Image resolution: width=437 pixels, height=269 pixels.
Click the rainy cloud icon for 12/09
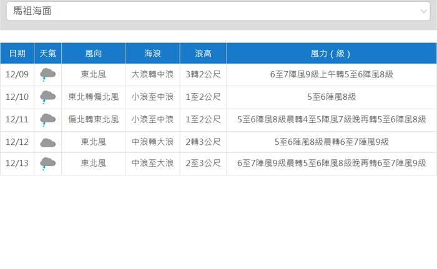(x=47, y=75)
